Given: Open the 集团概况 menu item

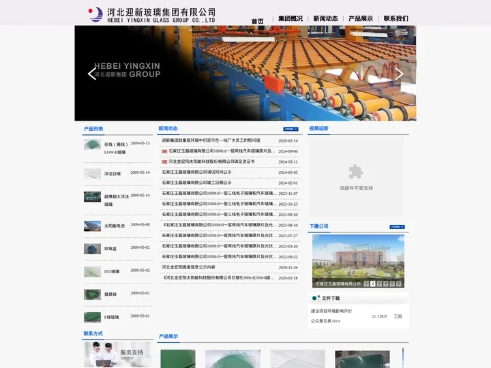Looking at the screenshot, I should (x=291, y=18).
